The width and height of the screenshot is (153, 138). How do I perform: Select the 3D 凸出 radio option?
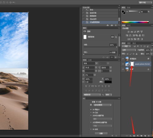pyautogui.click(x=91, y=112)
